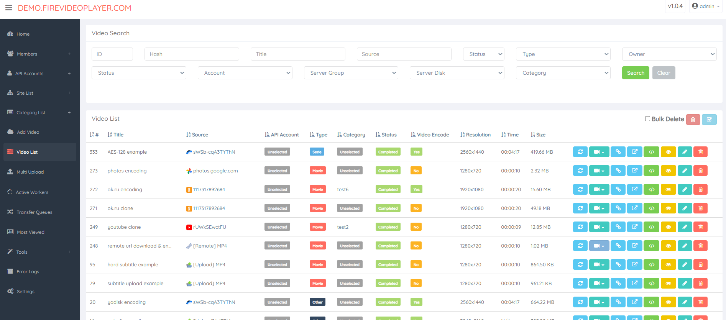Screen dimensions: 726x320
Task: Click the red trash icon for photos encoding
Action: (x=700, y=171)
